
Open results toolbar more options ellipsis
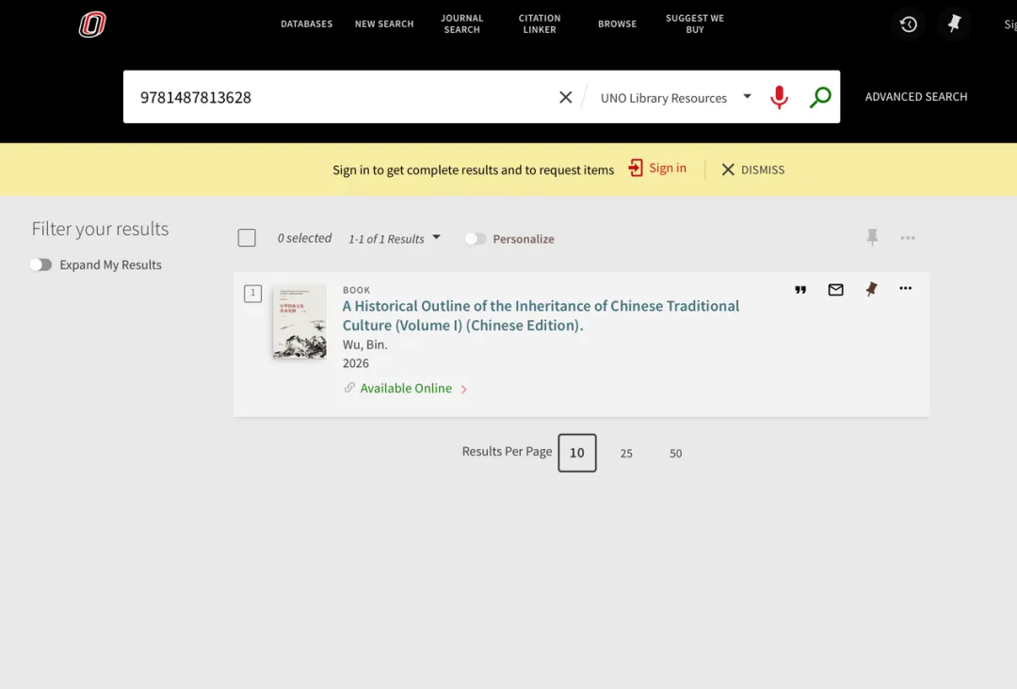[908, 238]
